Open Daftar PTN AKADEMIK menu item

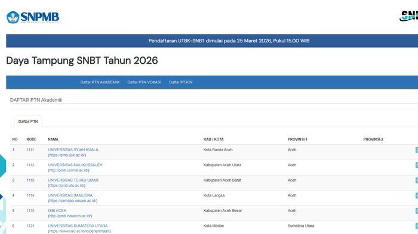(x=100, y=82)
